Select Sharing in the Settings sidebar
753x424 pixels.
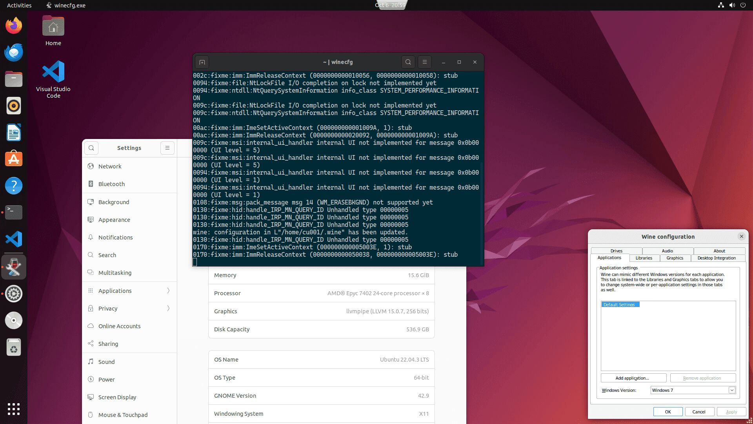click(x=129, y=344)
